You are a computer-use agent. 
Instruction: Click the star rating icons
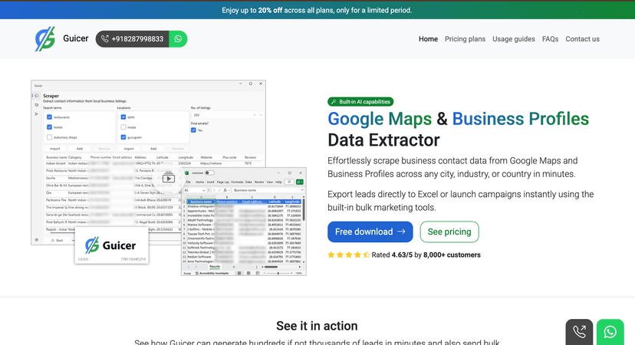[348, 255]
